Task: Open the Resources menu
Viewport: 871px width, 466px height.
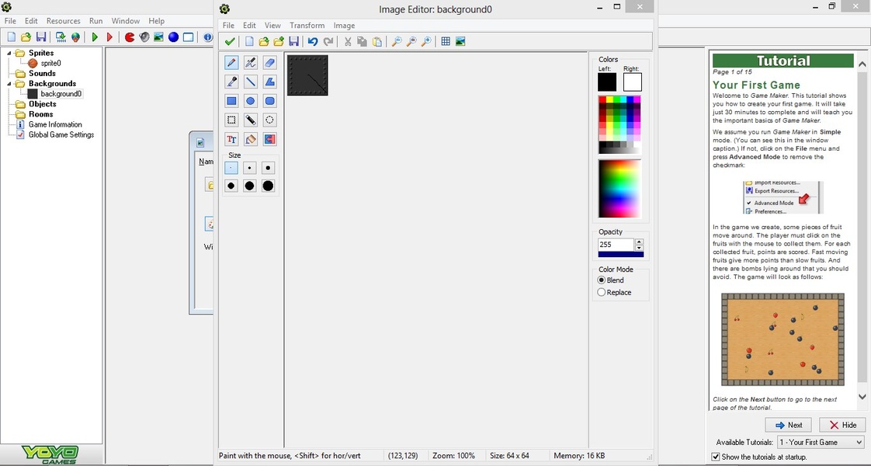Action: pos(63,21)
